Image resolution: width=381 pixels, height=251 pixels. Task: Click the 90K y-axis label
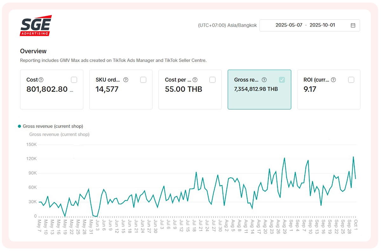tap(32, 173)
